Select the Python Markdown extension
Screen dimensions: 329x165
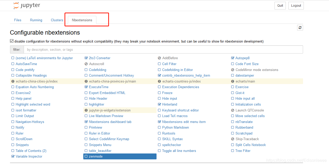176,128
